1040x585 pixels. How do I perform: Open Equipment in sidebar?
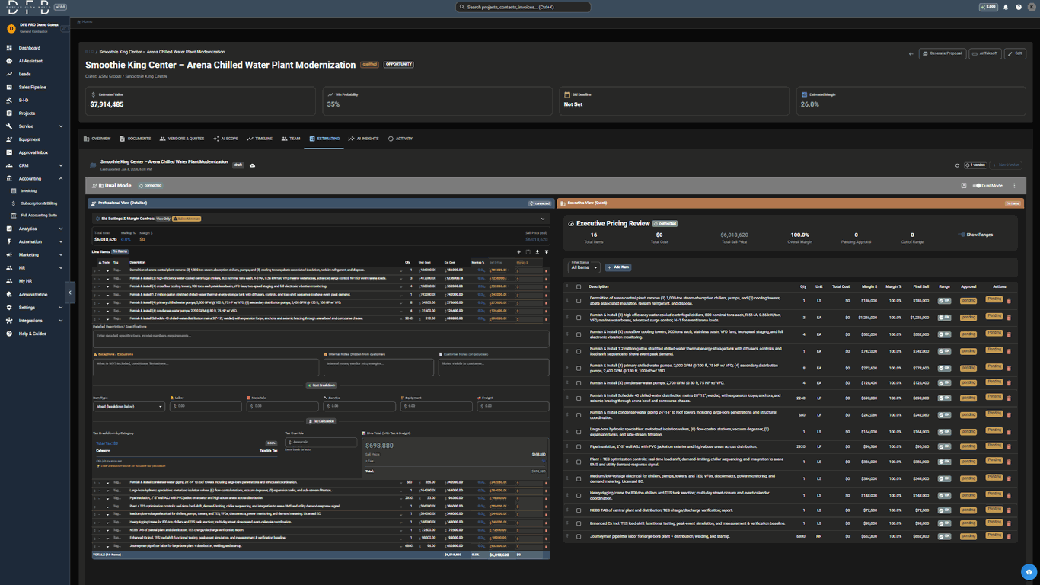click(35, 139)
